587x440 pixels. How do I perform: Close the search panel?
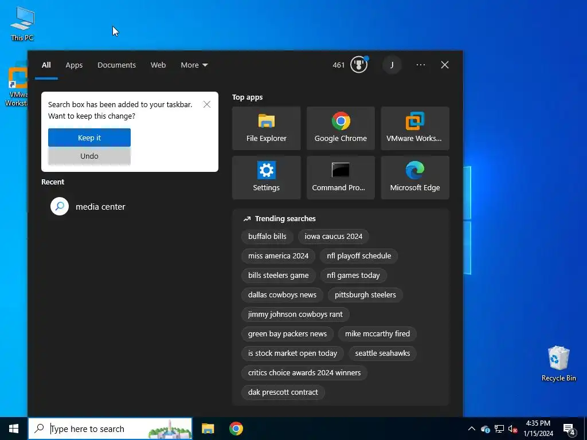click(445, 65)
